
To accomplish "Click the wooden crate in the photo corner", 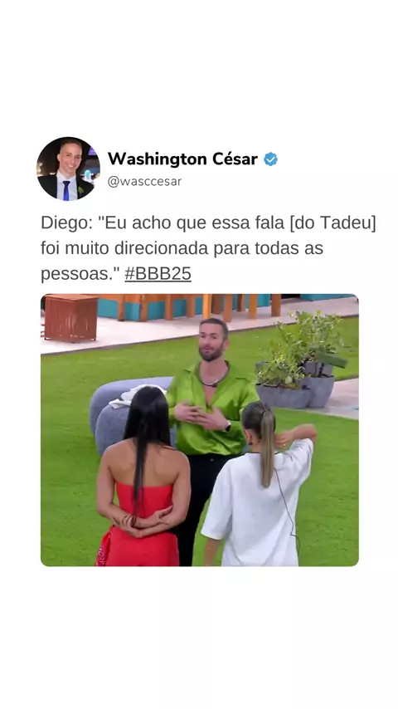I will pos(71,318).
